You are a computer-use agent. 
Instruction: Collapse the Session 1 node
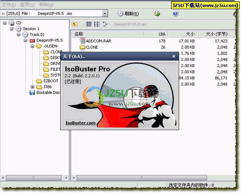point(12,29)
